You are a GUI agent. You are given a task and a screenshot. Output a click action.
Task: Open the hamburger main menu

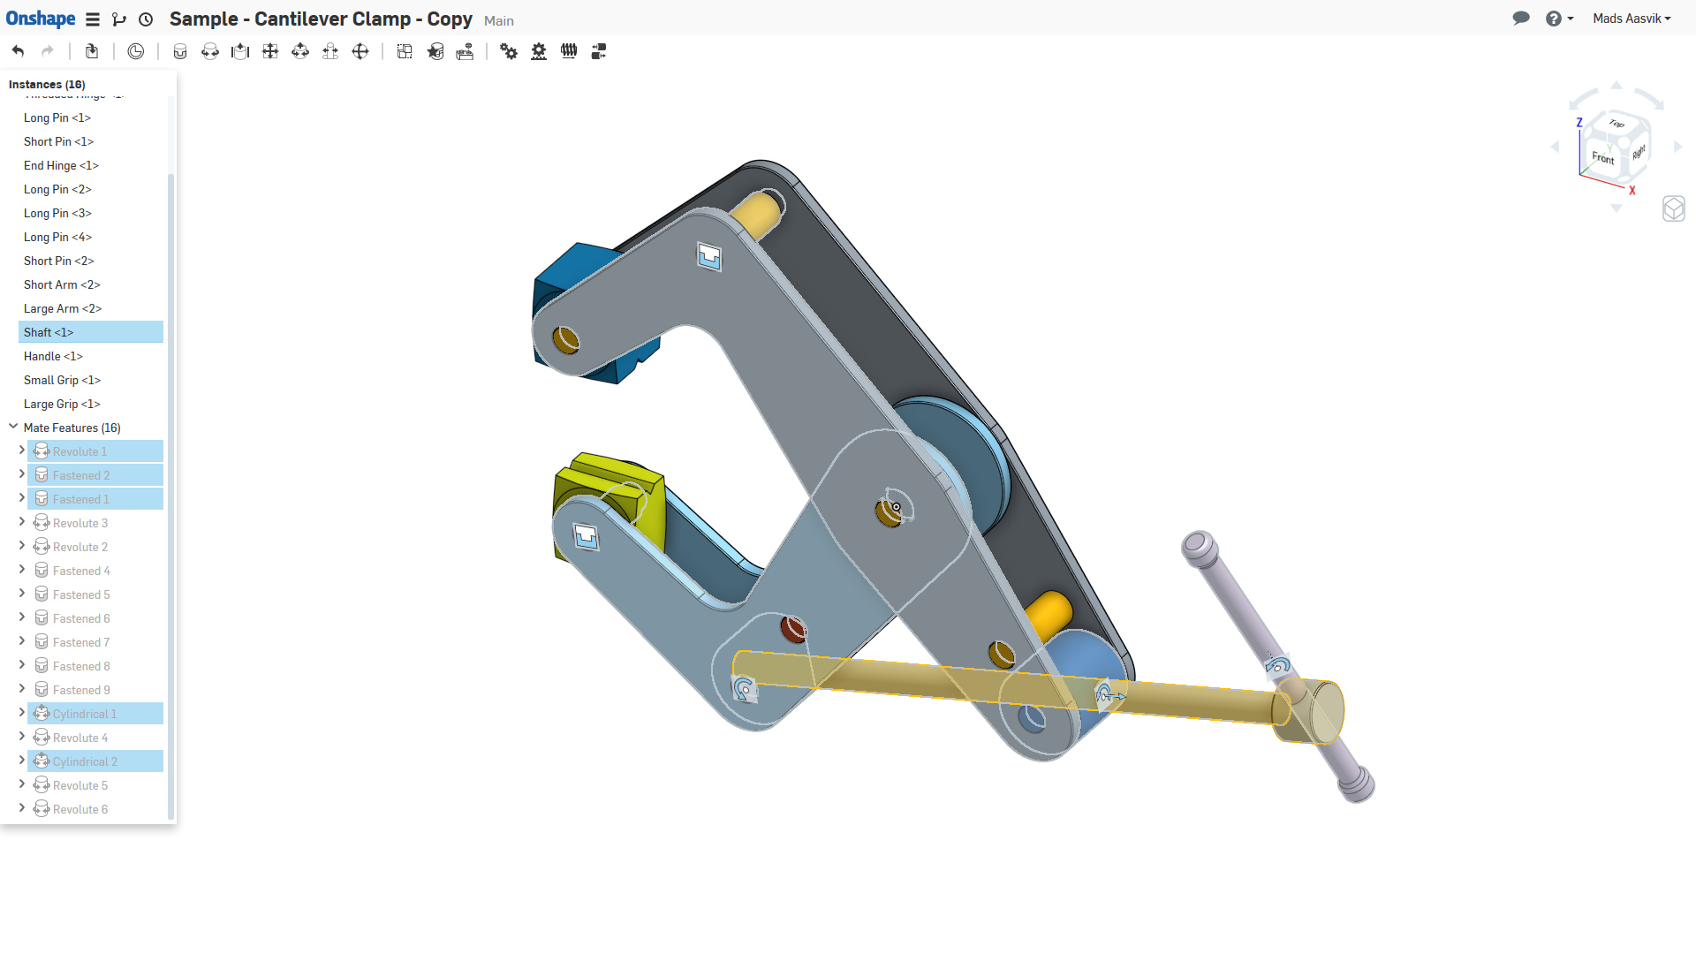click(x=92, y=19)
